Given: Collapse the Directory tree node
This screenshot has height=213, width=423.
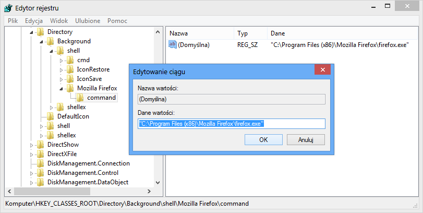Looking at the screenshot, I should click(32, 32).
